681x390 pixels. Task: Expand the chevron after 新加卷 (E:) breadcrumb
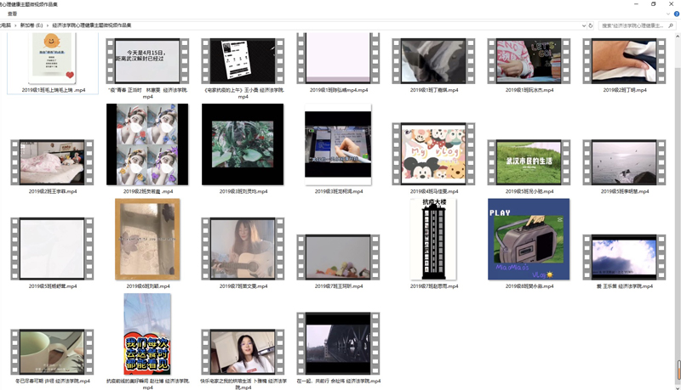click(48, 25)
